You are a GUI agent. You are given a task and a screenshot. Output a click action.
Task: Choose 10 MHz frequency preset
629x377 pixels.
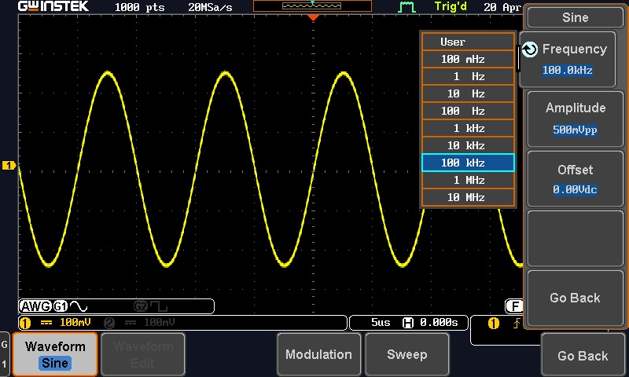[468, 197]
